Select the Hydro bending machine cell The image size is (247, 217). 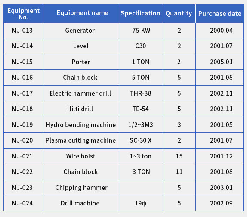[x=81, y=125]
